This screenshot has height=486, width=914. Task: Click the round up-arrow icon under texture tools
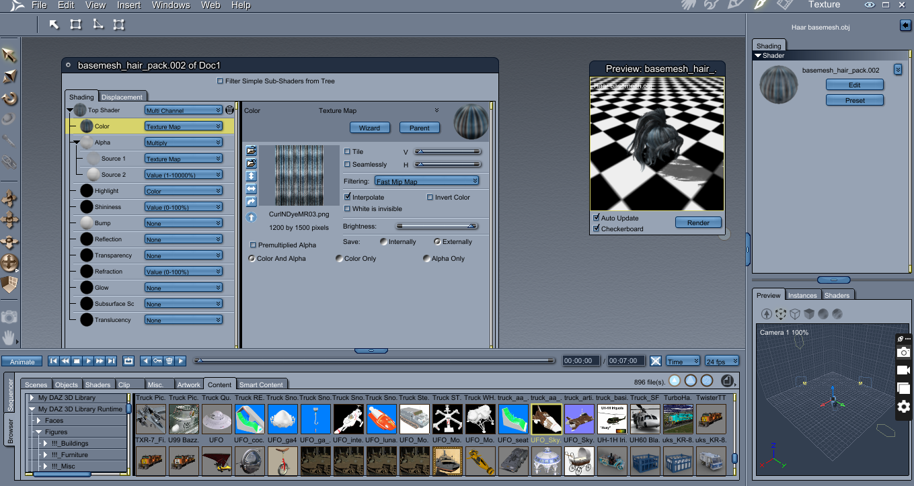click(x=252, y=217)
